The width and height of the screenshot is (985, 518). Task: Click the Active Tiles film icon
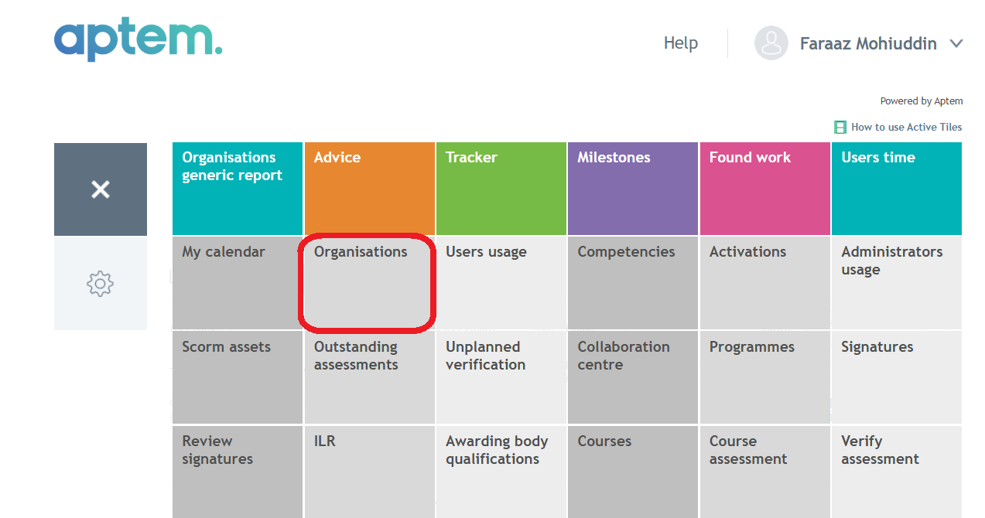pos(840,127)
